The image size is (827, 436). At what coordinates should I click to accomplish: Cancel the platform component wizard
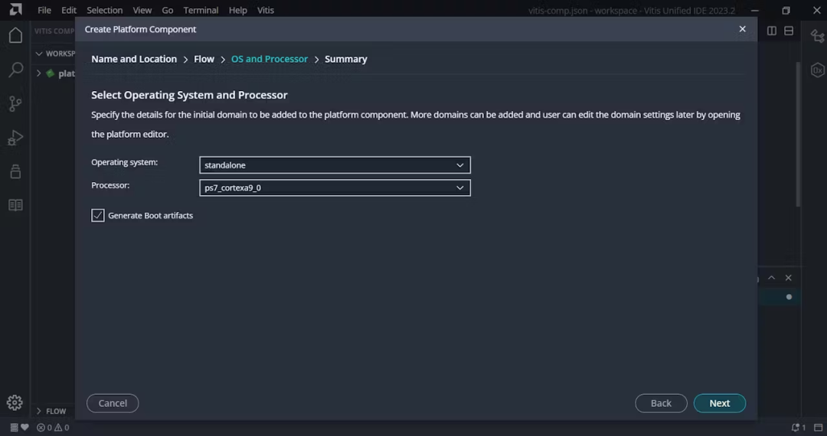point(113,403)
